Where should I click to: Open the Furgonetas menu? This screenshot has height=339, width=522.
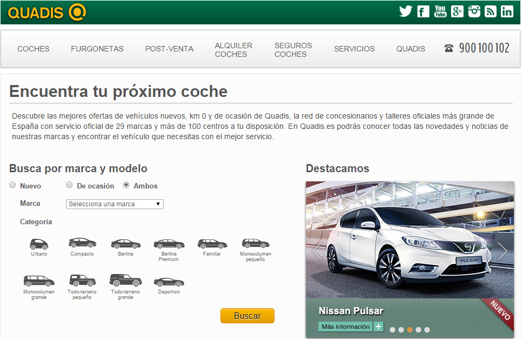click(x=97, y=49)
